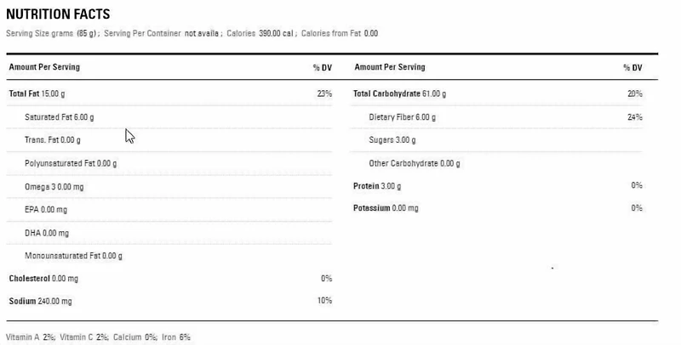
Task: Click the DHA 0.00 mg row
Action: [x=47, y=232]
